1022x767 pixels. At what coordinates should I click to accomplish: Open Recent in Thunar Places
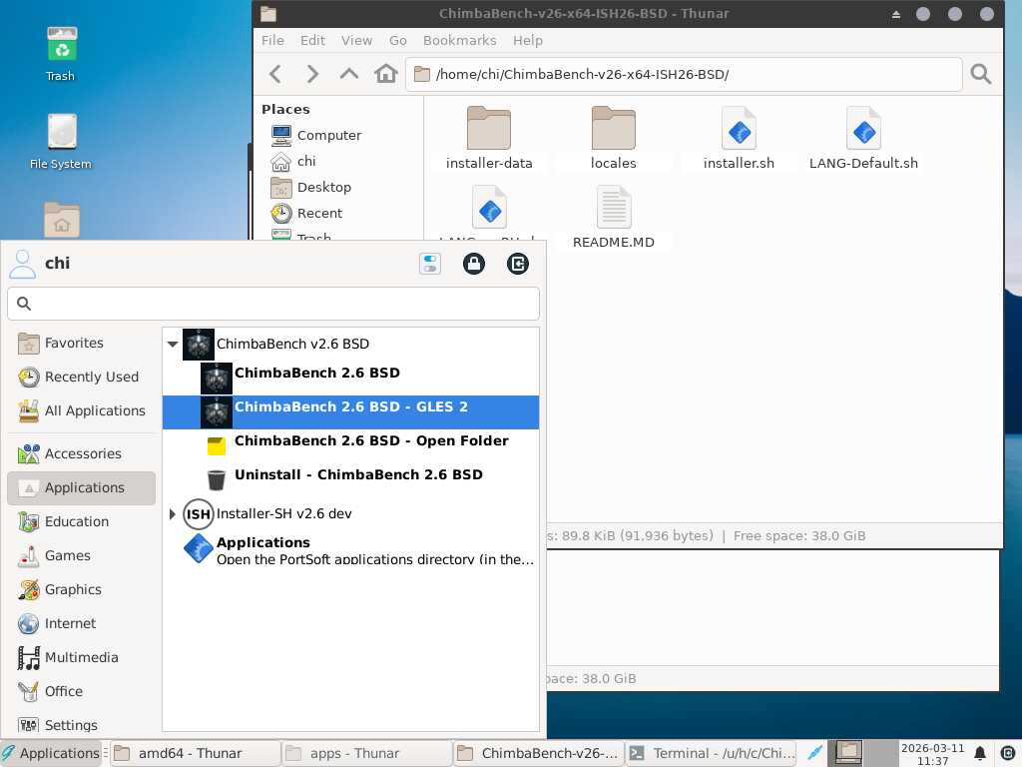(x=307, y=214)
